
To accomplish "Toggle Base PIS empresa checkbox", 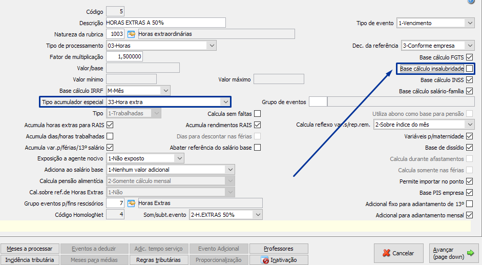I will tap(469, 193).
